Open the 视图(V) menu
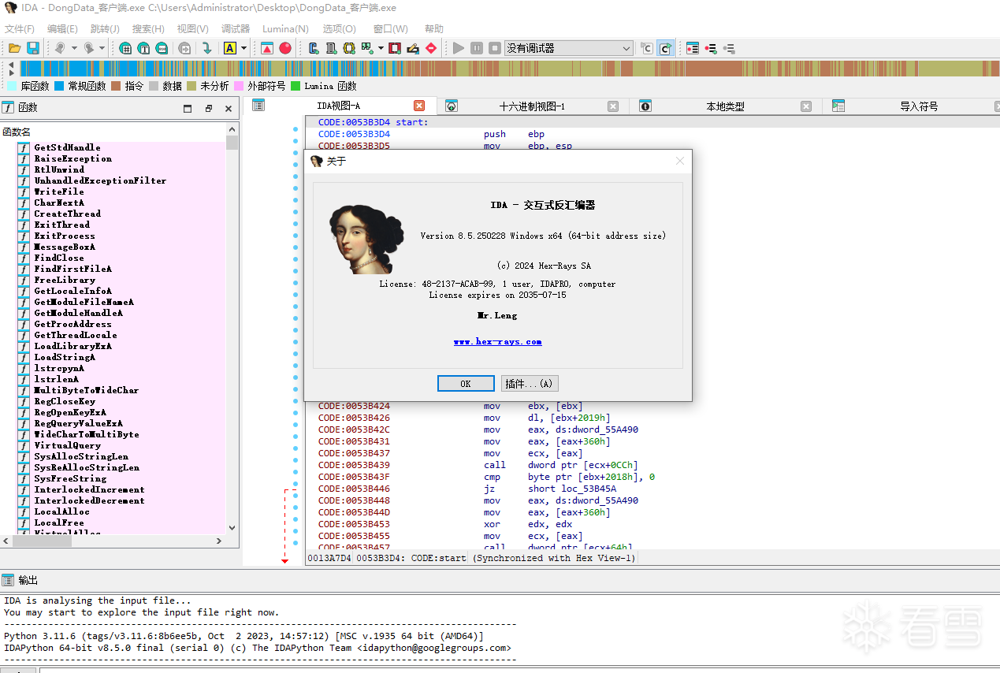The height and width of the screenshot is (673, 1000). coord(192,28)
